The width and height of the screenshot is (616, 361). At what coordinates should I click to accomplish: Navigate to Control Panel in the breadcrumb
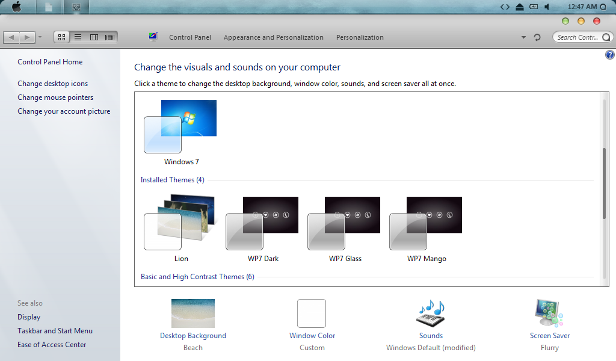pos(190,37)
